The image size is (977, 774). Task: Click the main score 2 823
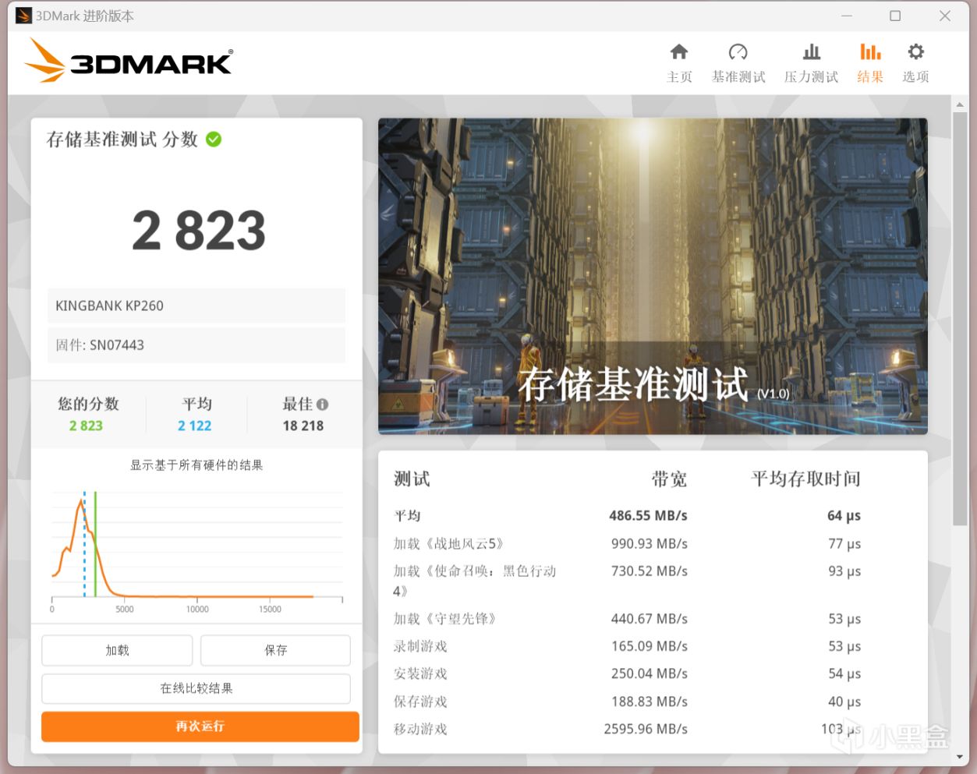[x=199, y=231]
